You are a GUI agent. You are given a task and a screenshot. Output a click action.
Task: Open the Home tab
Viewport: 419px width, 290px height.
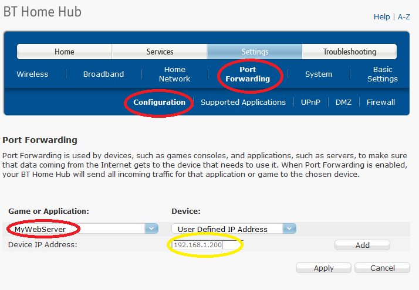pos(64,52)
